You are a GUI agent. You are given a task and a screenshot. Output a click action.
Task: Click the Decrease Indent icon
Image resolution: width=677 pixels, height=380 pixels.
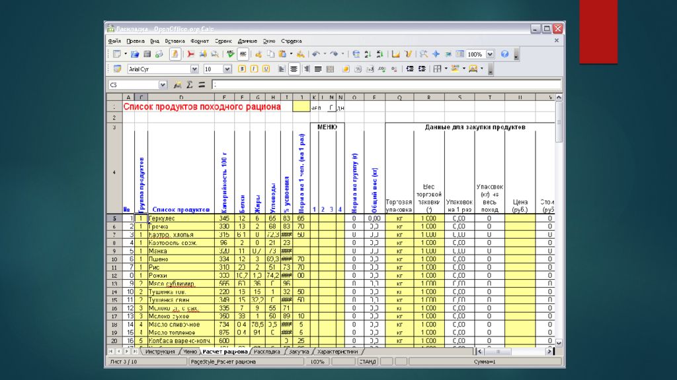(x=410, y=69)
